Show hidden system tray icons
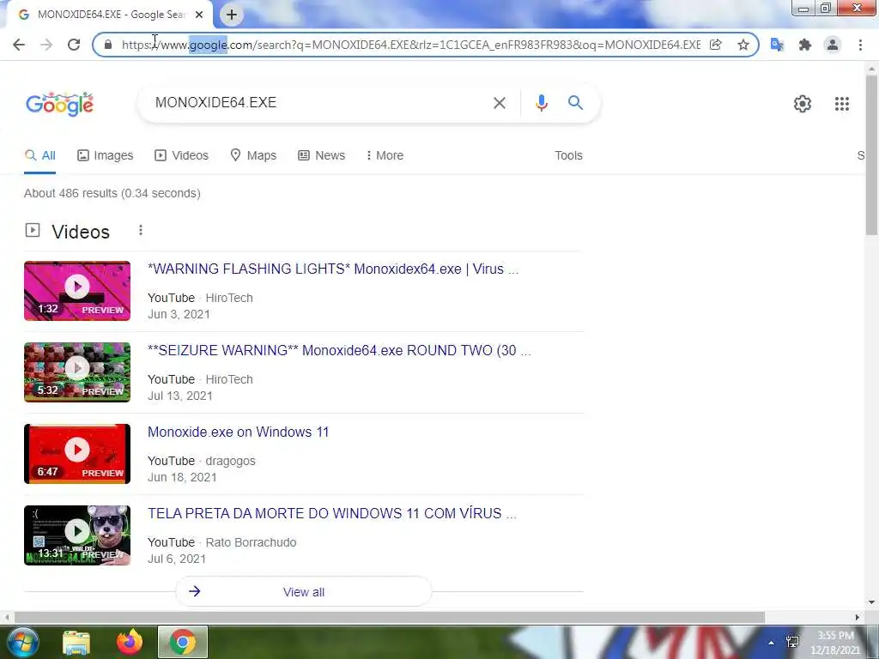This screenshot has height=659, width=879. coord(772,643)
